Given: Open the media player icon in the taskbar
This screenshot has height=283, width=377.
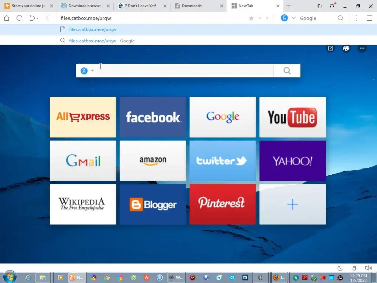Looking at the screenshot, I should [x=61, y=277].
